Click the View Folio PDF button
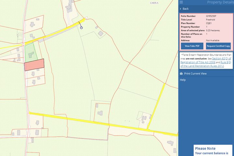234x156 pixels. click(192, 46)
